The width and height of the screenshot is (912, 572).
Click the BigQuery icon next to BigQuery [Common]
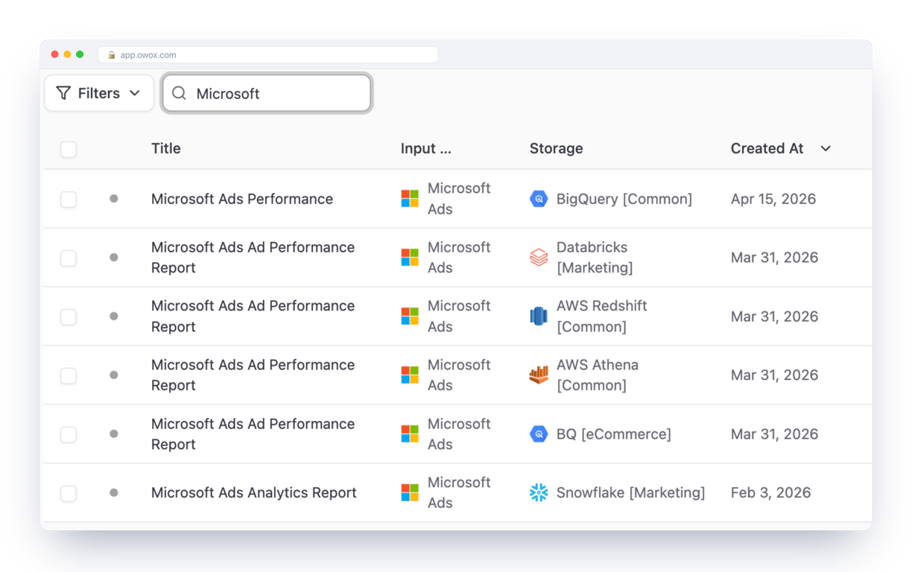click(x=539, y=199)
